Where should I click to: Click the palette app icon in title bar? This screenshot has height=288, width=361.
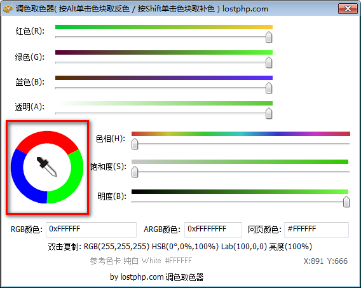pos(8,9)
